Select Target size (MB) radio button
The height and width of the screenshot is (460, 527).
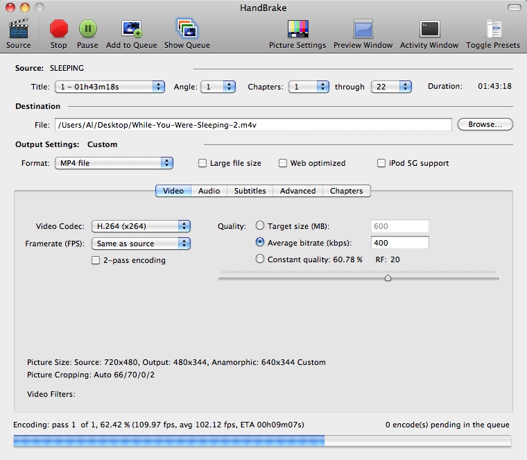[x=260, y=225]
